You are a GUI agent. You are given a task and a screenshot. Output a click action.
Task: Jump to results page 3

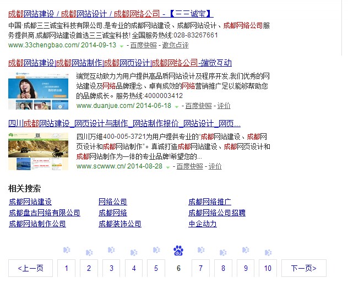tap(111, 268)
